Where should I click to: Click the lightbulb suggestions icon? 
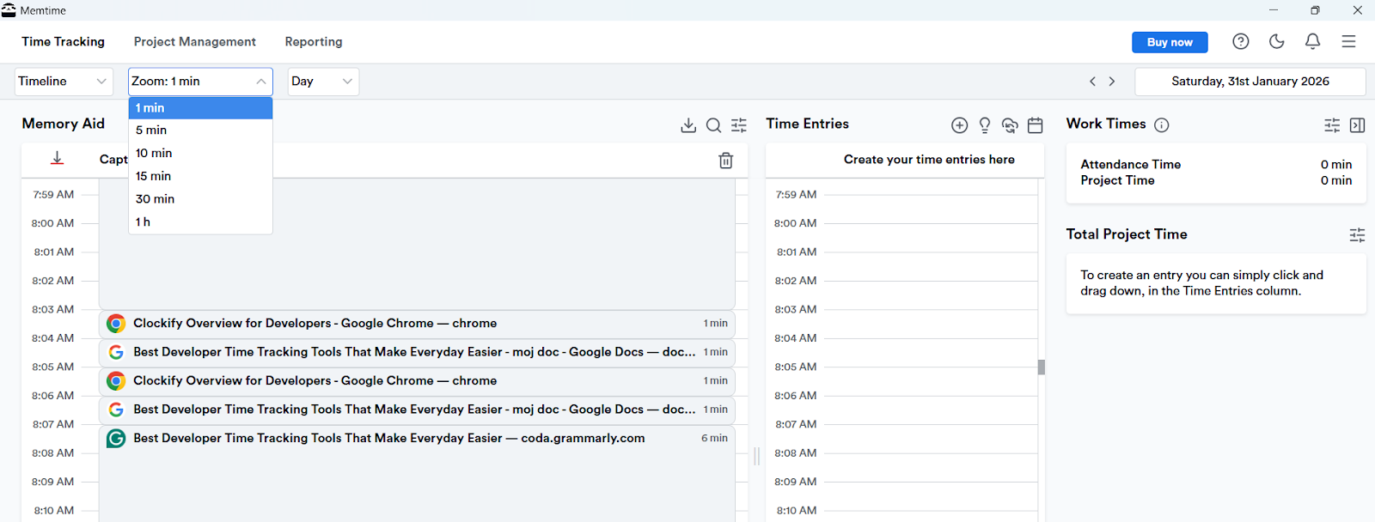pos(985,125)
